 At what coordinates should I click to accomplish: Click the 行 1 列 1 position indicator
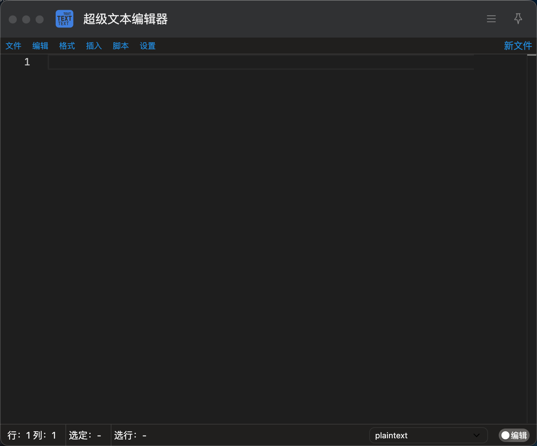coord(32,435)
